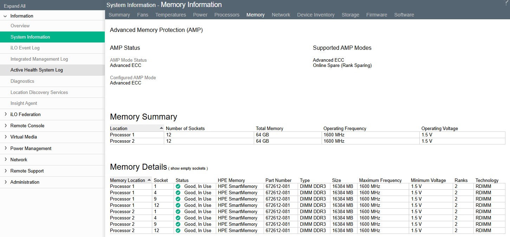Expand the Power Management section
The height and width of the screenshot is (237, 510).
pos(5,148)
